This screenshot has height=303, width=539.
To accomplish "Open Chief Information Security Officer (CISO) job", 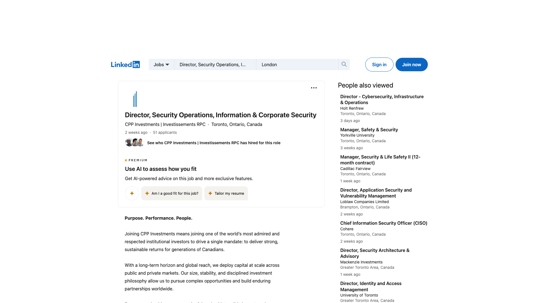I will point(383,223).
